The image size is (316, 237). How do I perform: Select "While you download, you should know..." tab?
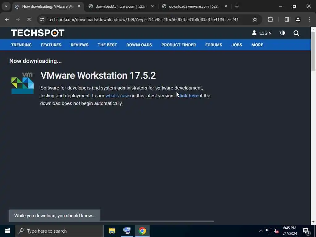[55, 216]
